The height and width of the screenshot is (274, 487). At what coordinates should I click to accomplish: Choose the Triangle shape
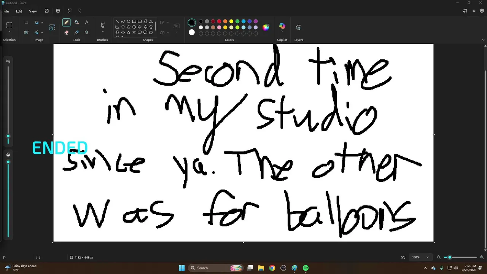(x=151, y=21)
